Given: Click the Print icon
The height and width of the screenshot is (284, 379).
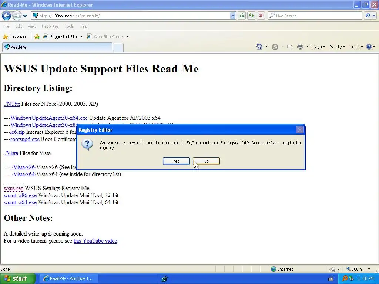Looking at the screenshot, I should 300,47.
